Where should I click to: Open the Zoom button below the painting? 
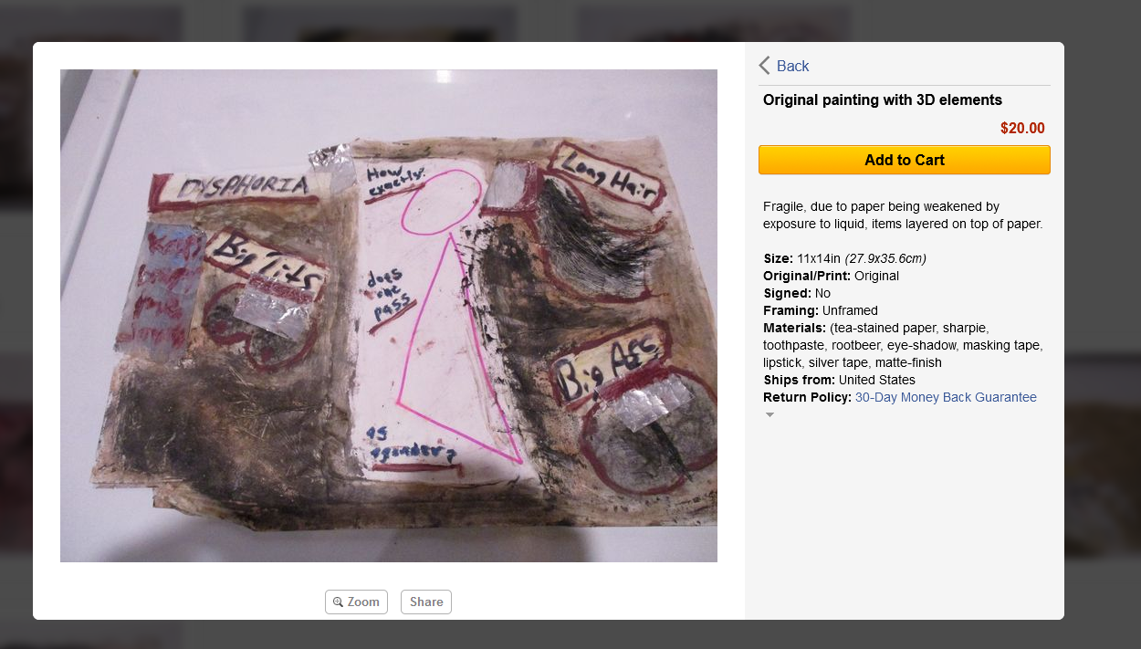click(356, 602)
